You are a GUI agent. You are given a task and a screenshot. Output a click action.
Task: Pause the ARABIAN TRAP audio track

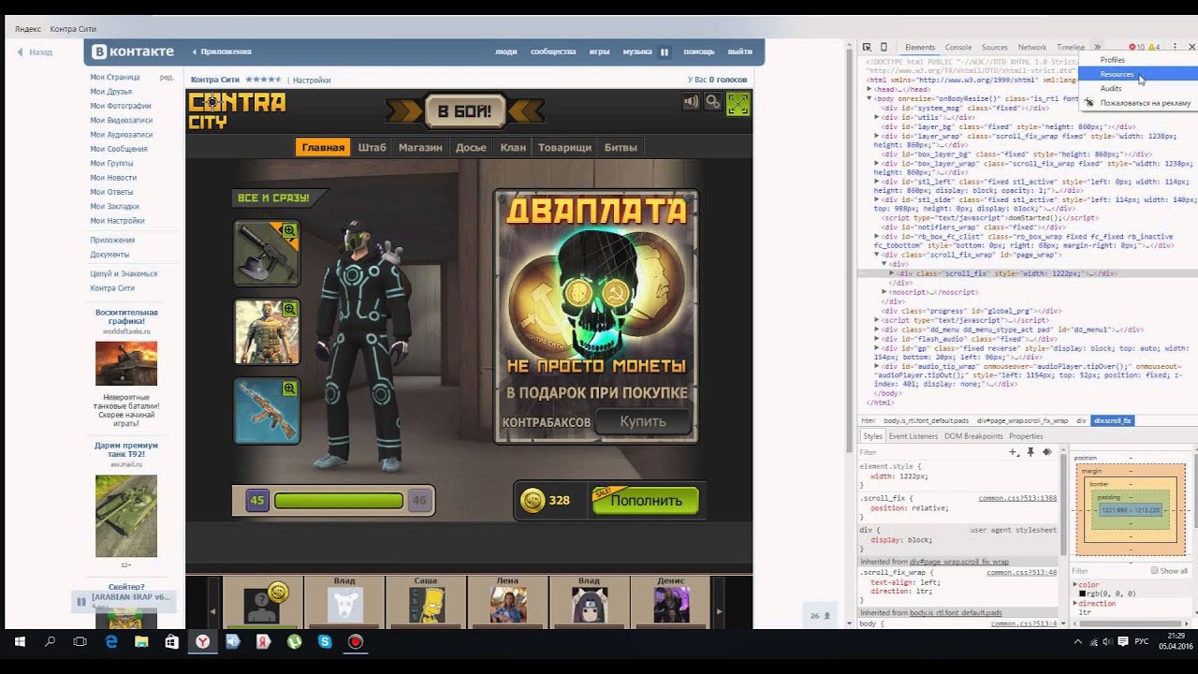[81, 601]
